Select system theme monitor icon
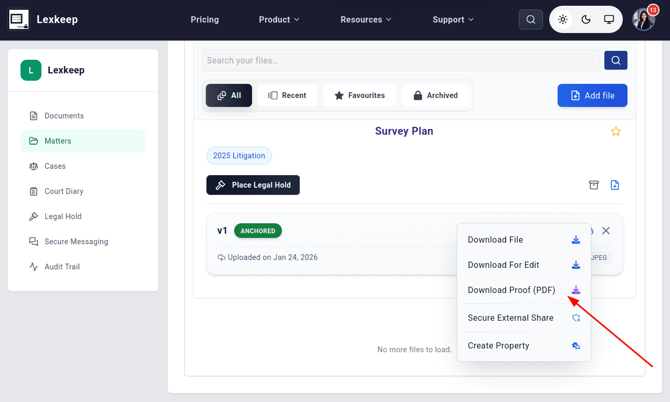 609,19
